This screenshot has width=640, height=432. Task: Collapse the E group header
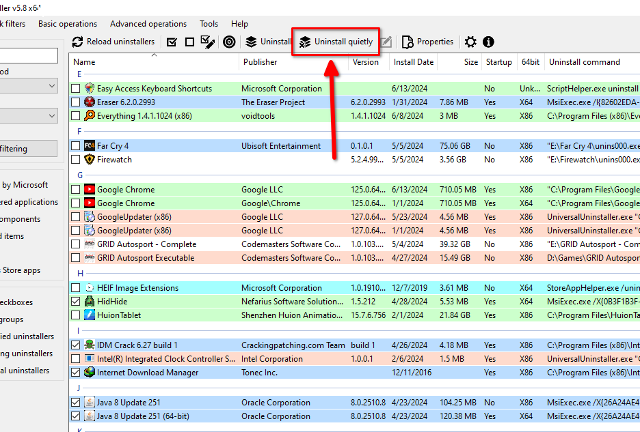tap(79, 74)
